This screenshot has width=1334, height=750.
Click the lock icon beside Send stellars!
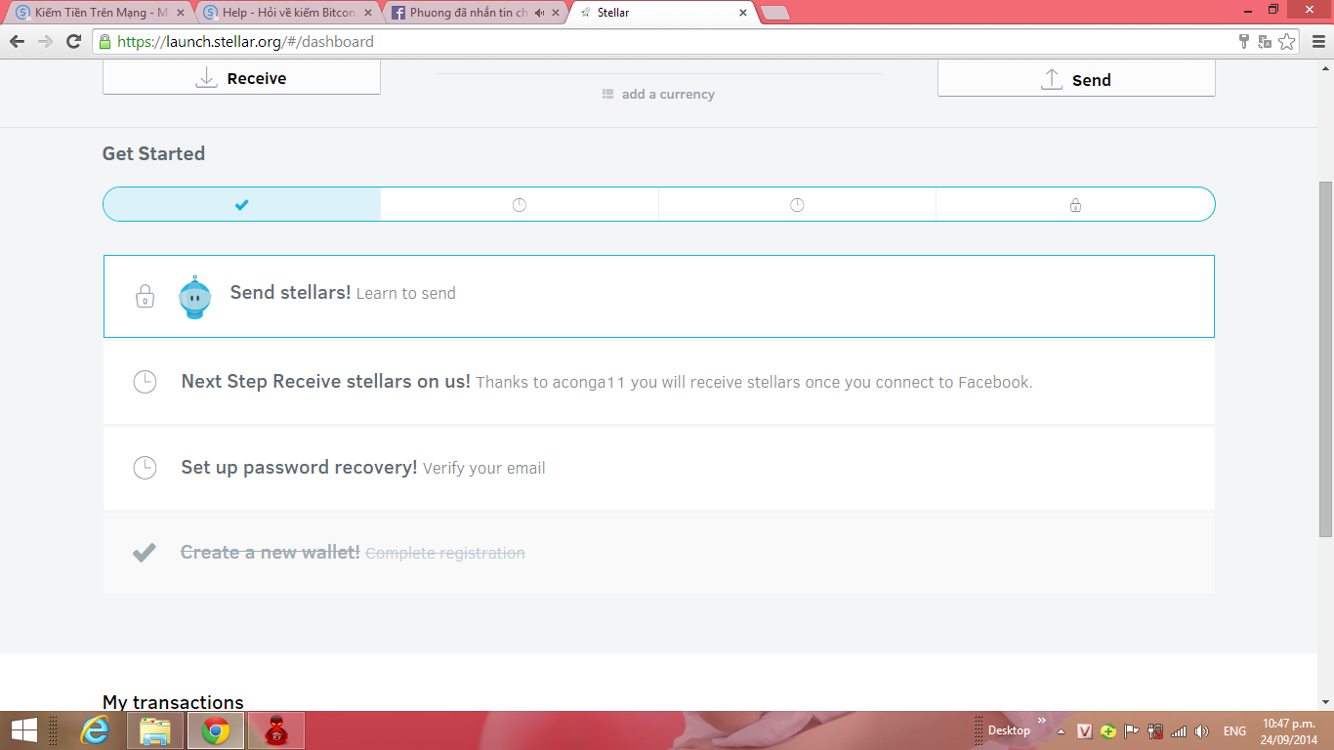click(145, 296)
